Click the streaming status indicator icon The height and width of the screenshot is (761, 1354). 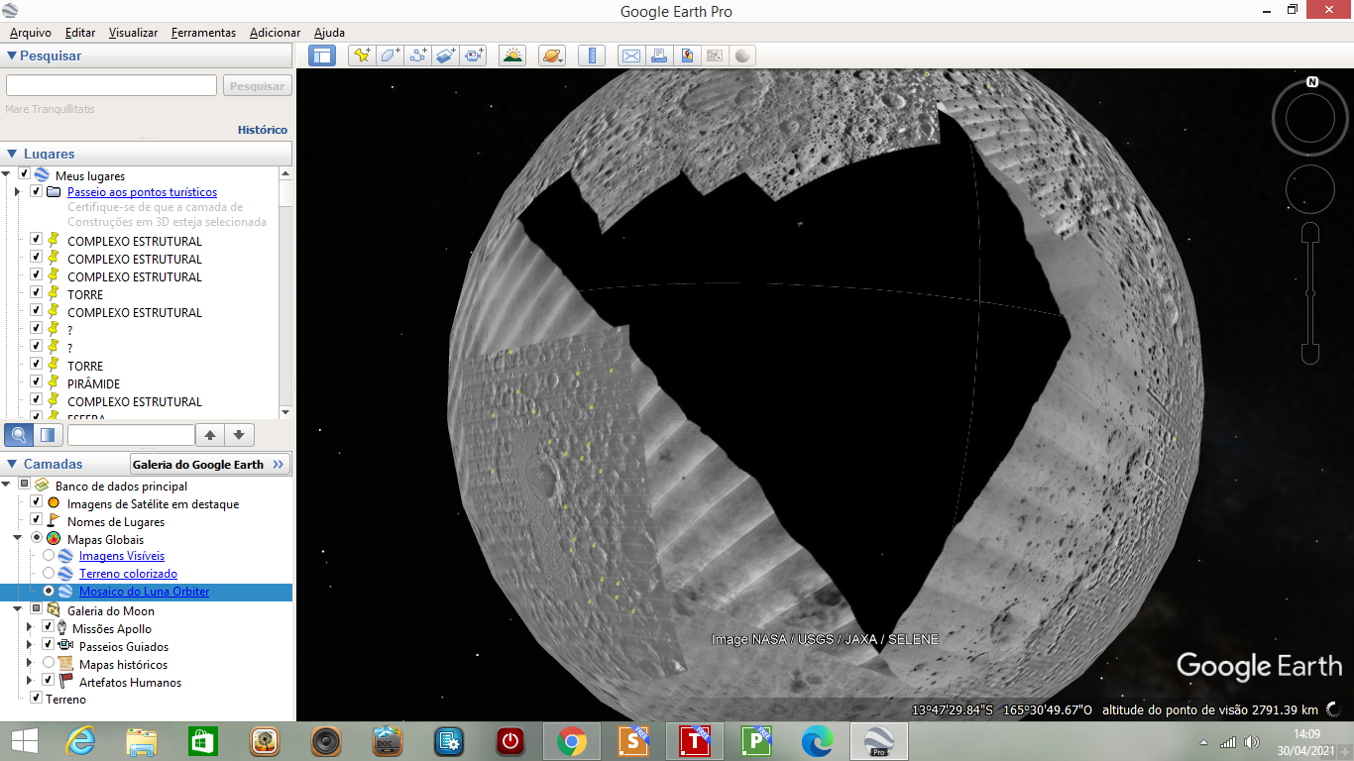click(1335, 708)
